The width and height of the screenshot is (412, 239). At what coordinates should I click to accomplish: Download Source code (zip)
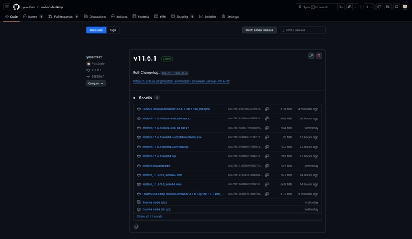pos(154,202)
